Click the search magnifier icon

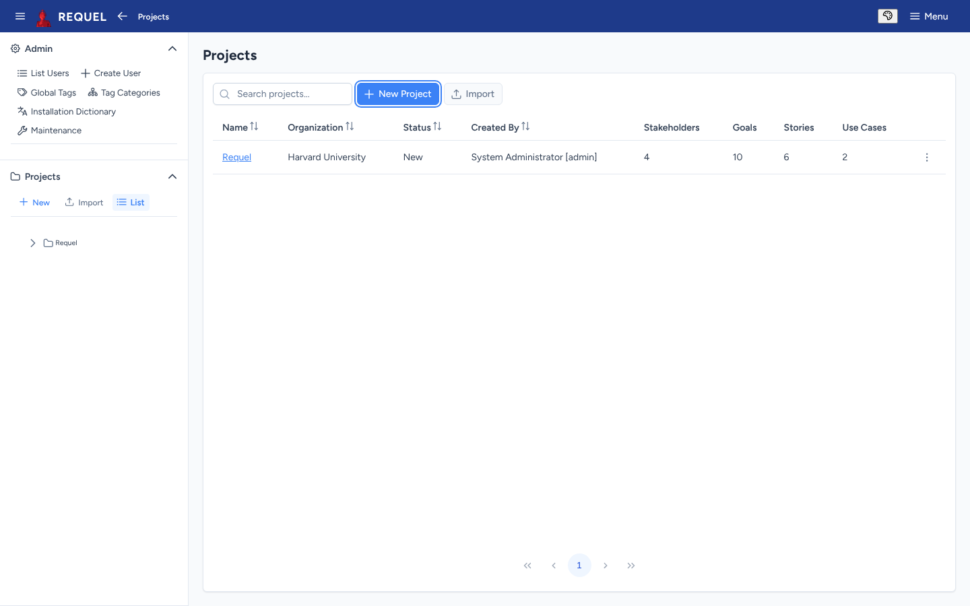click(225, 94)
